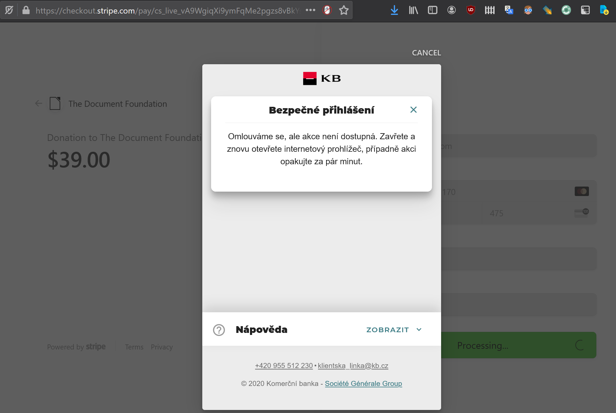Click the Nápověda question mark icon
The width and height of the screenshot is (616, 413).
(x=219, y=330)
